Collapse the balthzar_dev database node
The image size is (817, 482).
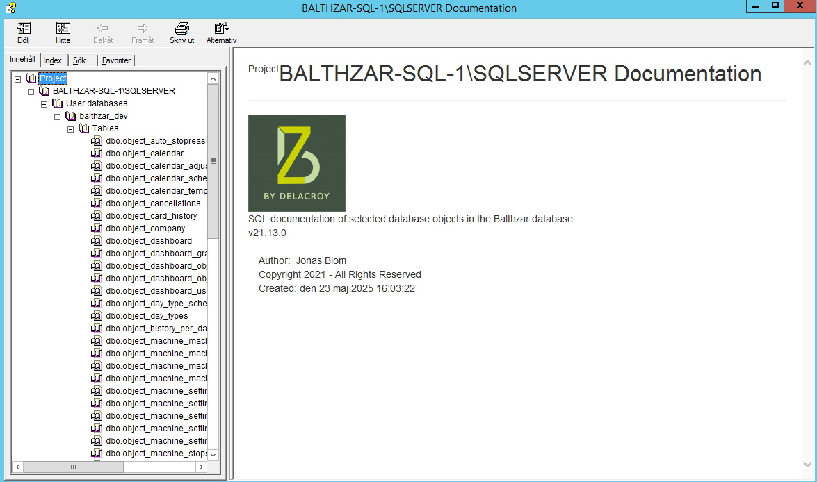pyautogui.click(x=58, y=116)
